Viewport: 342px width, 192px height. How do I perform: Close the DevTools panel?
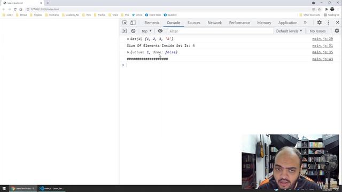point(337,22)
